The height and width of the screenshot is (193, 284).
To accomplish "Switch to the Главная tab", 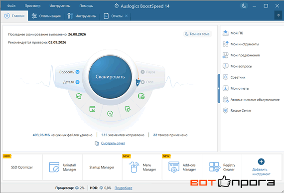I will coord(14,16).
